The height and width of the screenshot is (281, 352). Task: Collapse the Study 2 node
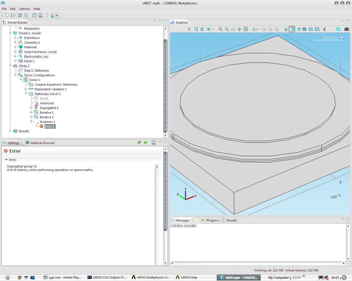[x=10, y=66]
